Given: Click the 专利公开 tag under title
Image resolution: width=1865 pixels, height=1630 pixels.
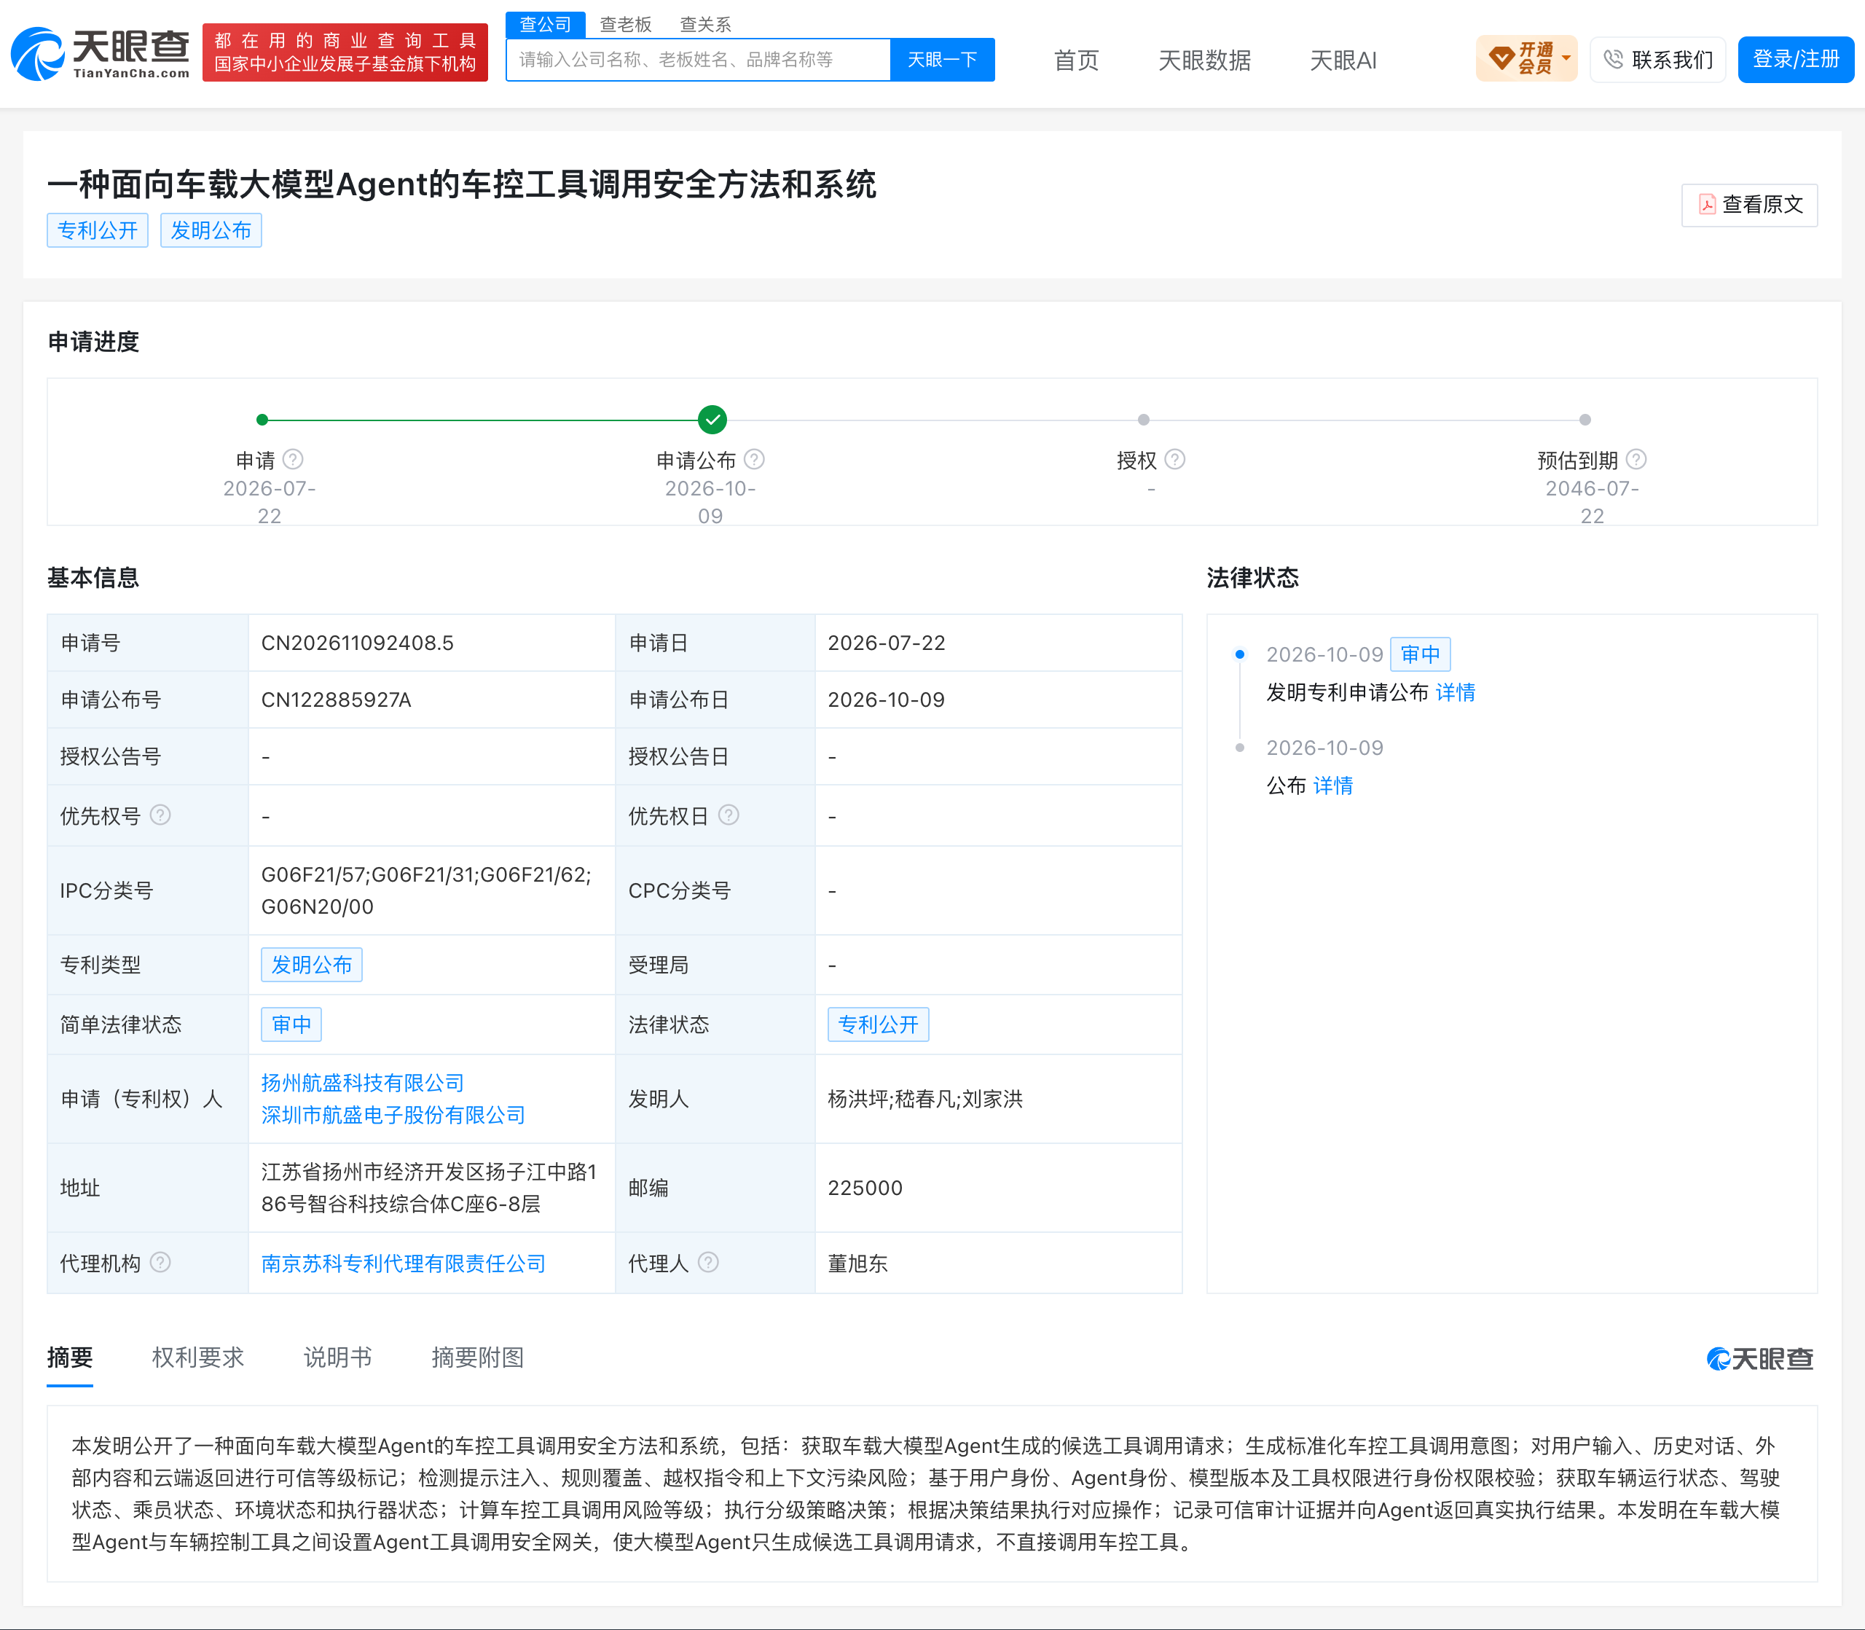Looking at the screenshot, I should point(98,230).
